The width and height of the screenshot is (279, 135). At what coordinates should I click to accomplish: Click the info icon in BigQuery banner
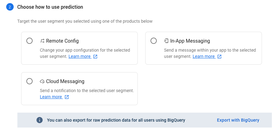[39, 120]
